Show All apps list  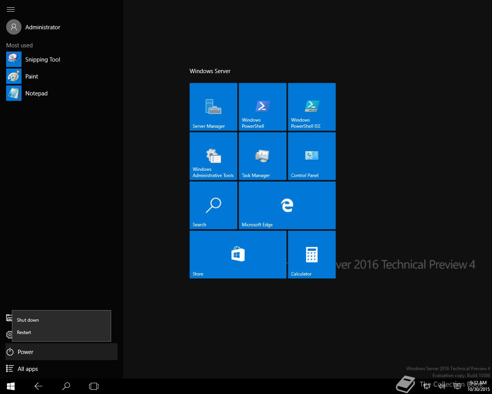coord(61,369)
